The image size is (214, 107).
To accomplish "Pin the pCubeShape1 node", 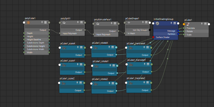I will 143,22.
